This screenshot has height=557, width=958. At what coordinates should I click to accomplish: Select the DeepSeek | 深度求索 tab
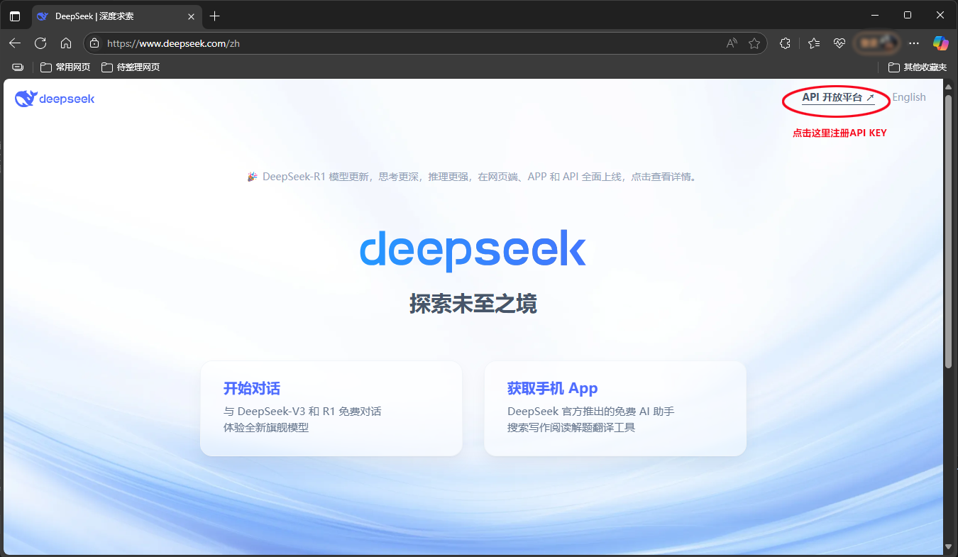pos(117,16)
